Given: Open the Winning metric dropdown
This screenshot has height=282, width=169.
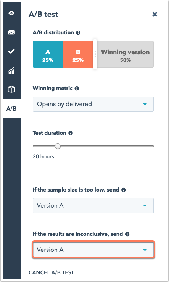Looking at the screenshot, I should [93, 104].
